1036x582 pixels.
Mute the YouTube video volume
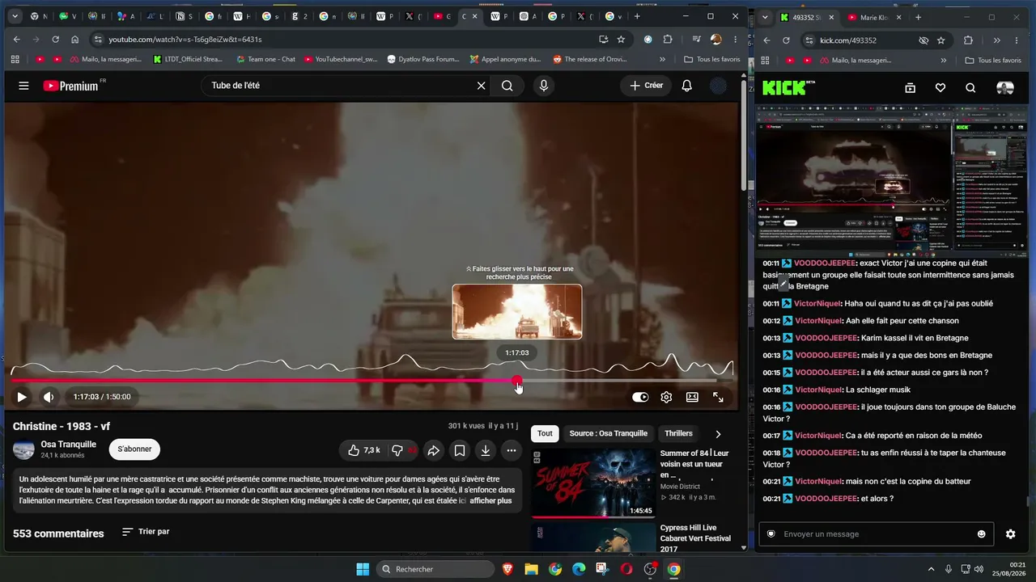tap(49, 397)
